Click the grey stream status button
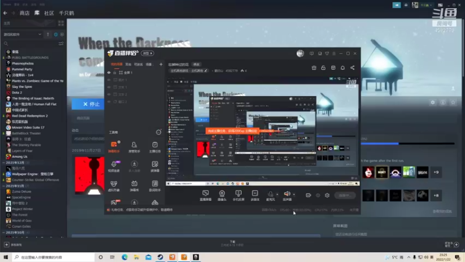The image size is (465, 262). click(345, 195)
